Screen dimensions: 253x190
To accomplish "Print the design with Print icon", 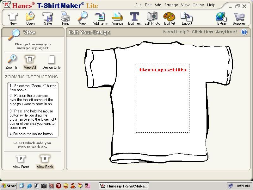I will [65, 18].
